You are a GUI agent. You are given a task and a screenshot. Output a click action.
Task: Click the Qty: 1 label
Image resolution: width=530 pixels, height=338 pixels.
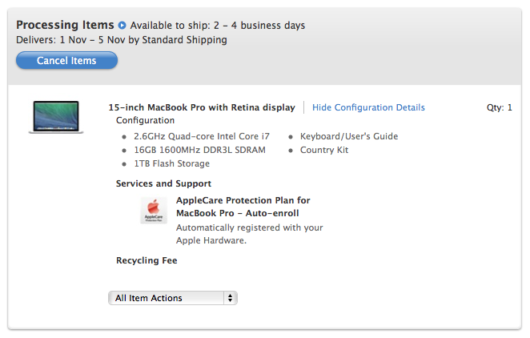(x=499, y=107)
